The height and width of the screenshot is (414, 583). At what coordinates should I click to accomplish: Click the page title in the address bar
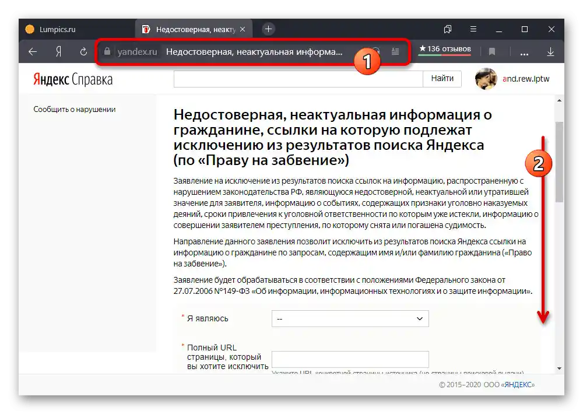(254, 52)
